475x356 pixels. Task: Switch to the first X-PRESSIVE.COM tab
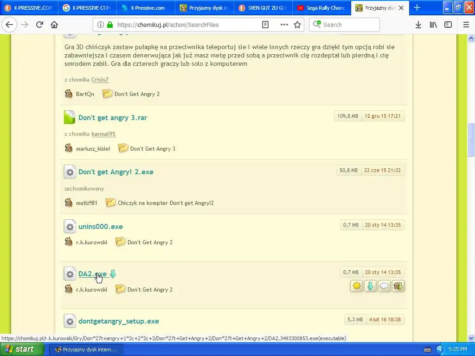click(x=29, y=8)
